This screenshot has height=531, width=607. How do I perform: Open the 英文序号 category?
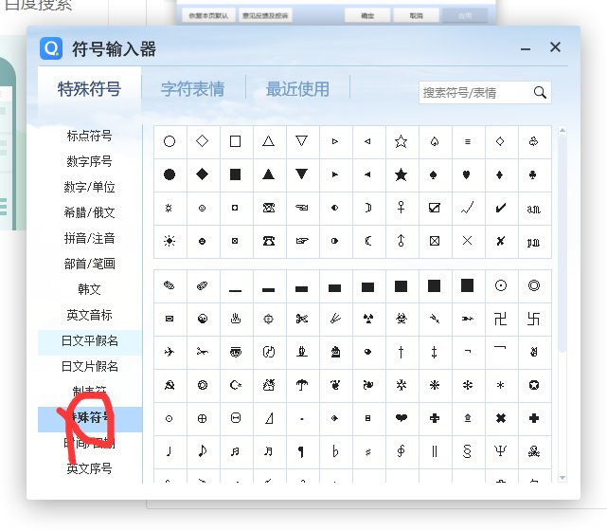coord(89,469)
